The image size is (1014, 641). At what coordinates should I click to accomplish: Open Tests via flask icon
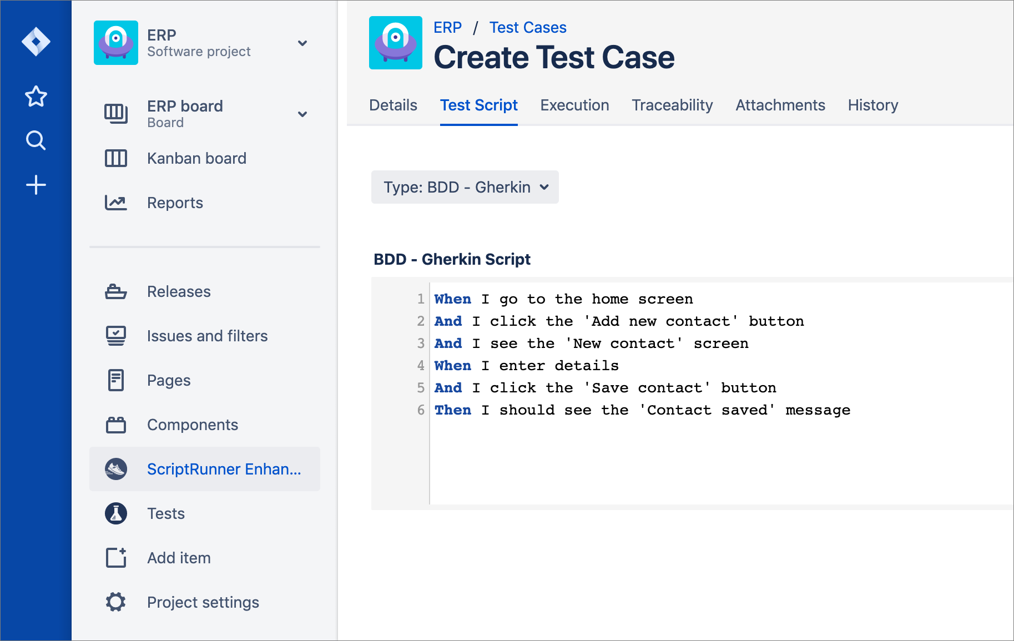(116, 513)
